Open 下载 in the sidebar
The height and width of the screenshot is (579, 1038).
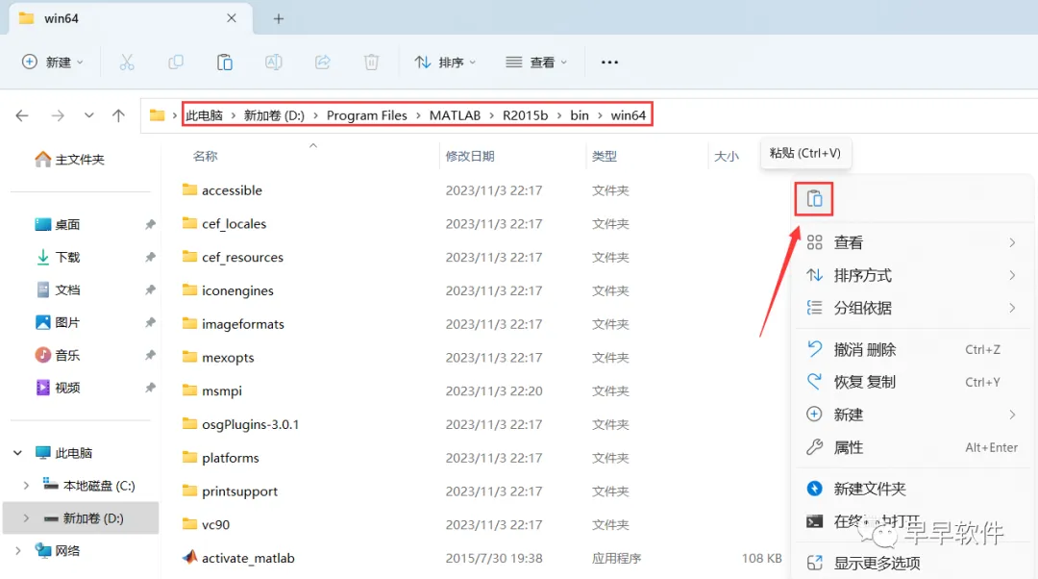point(57,257)
